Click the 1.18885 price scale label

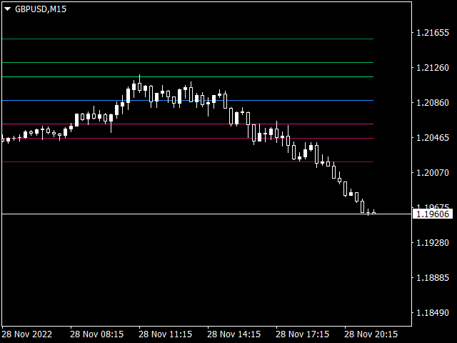(433, 278)
